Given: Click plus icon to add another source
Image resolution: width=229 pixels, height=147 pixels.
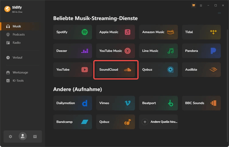Looking at the screenshot, I should point(145,122).
